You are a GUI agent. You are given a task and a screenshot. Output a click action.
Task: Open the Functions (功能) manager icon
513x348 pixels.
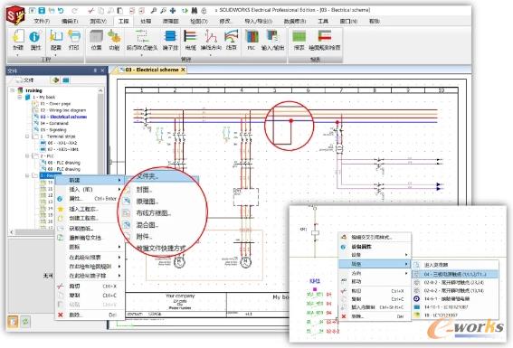(114, 40)
